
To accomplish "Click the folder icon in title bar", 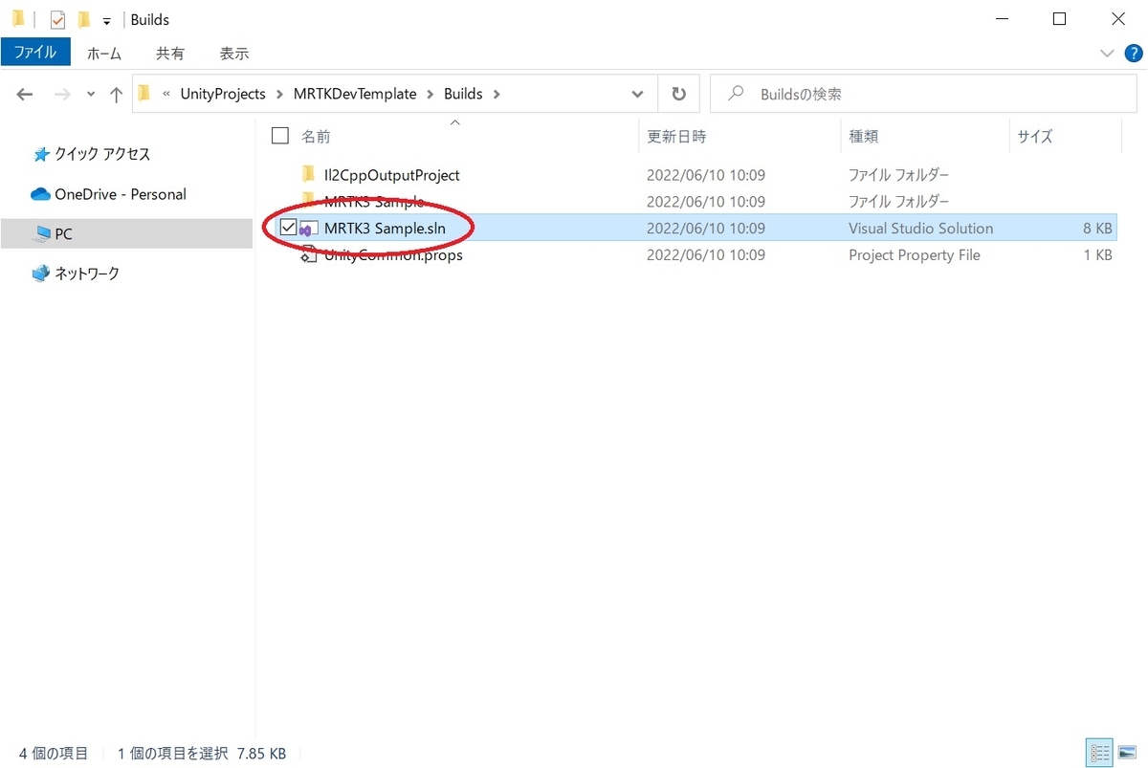I will (18, 18).
